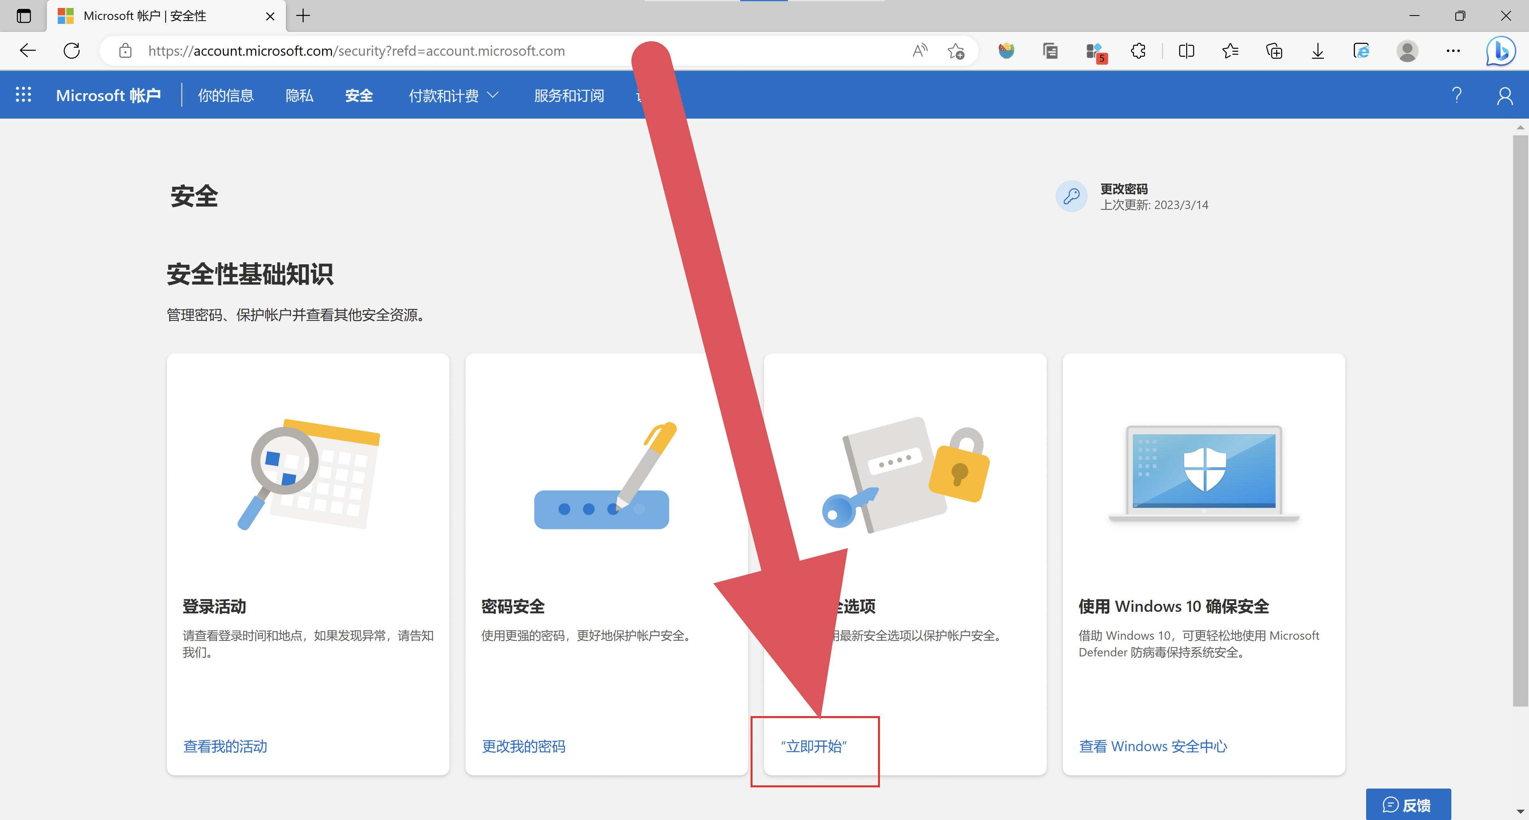The height and width of the screenshot is (820, 1529).
Task: Open the 反馈 feedback button
Action: click(x=1408, y=804)
